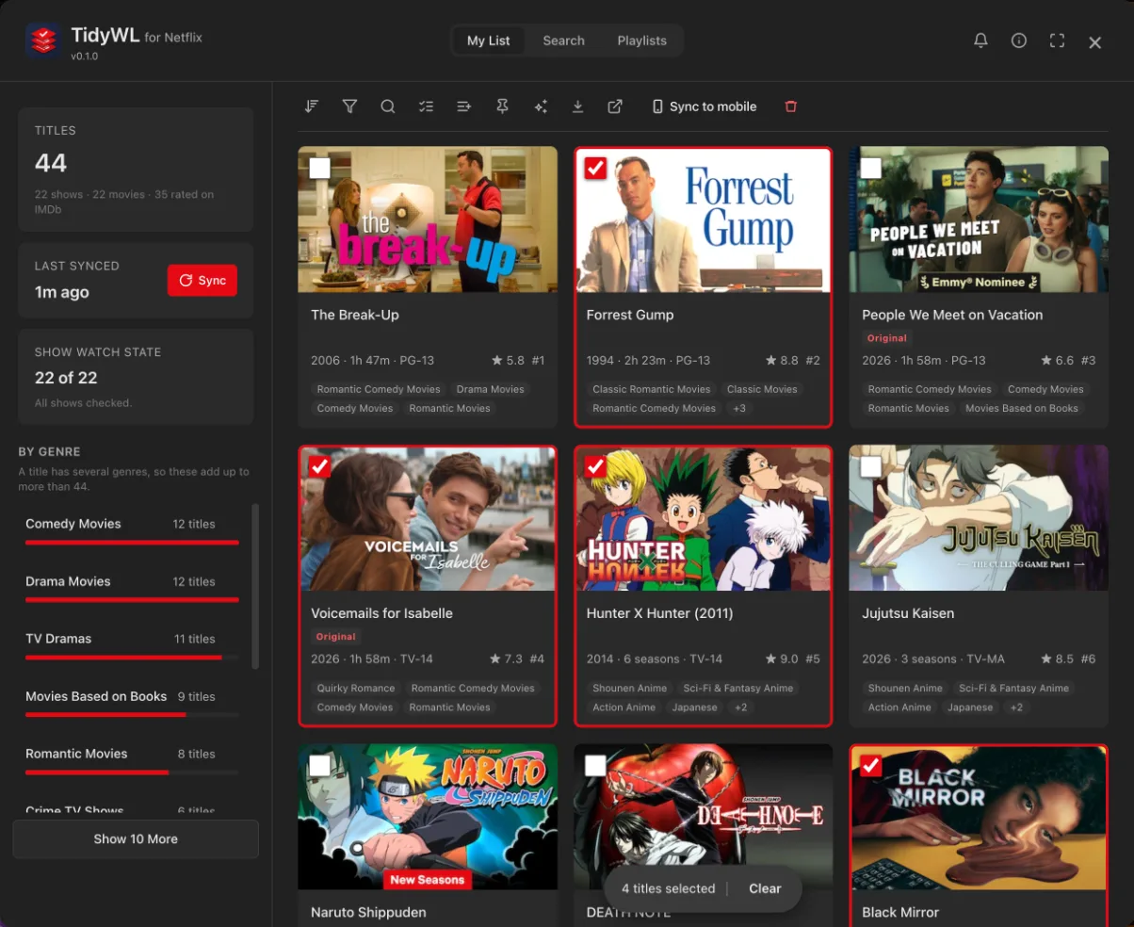
Task: Open the Forrest Gump poster thumbnail
Action: [x=703, y=220]
